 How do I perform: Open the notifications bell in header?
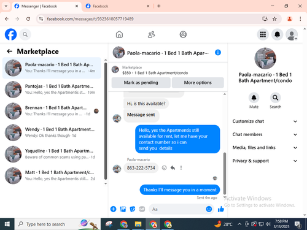tap(277, 34)
